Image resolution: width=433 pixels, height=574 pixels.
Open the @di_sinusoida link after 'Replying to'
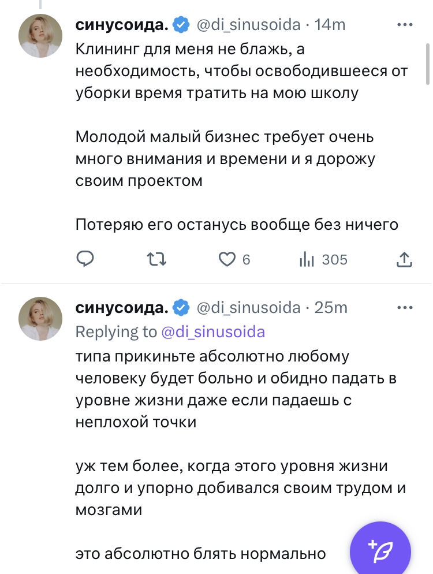(x=213, y=331)
